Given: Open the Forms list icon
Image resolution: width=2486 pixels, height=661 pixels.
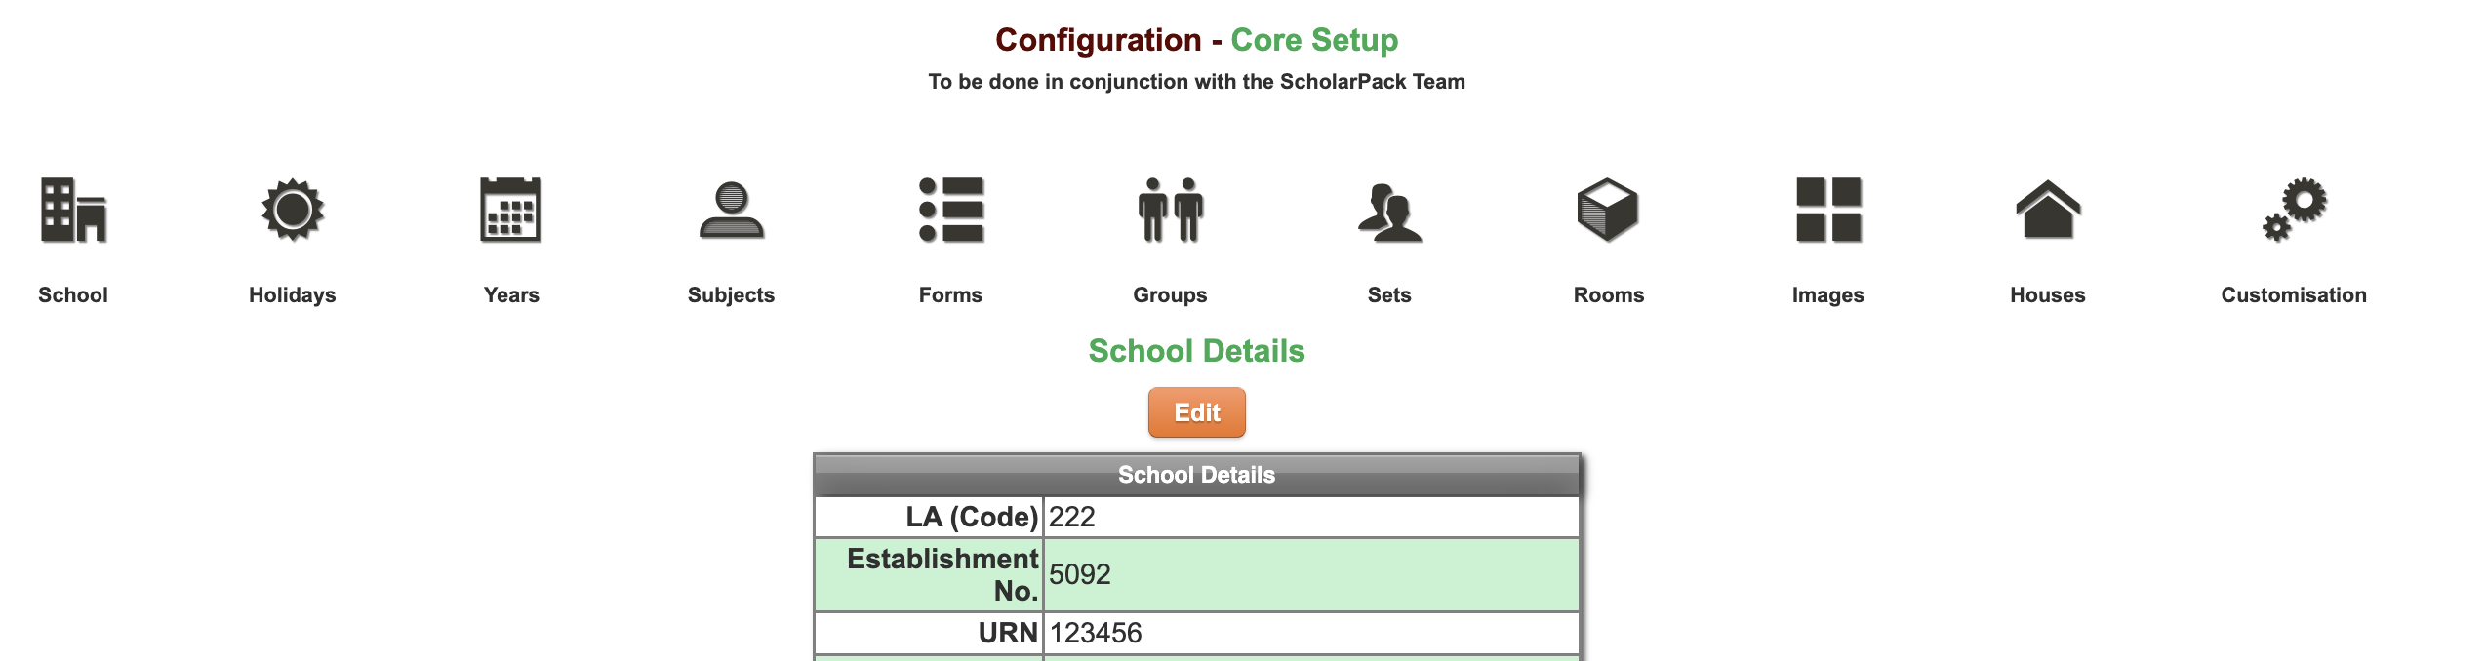Looking at the screenshot, I should point(951,210).
